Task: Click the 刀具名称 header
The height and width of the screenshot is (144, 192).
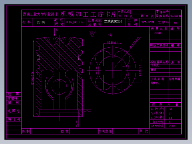Action: tap(157, 79)
